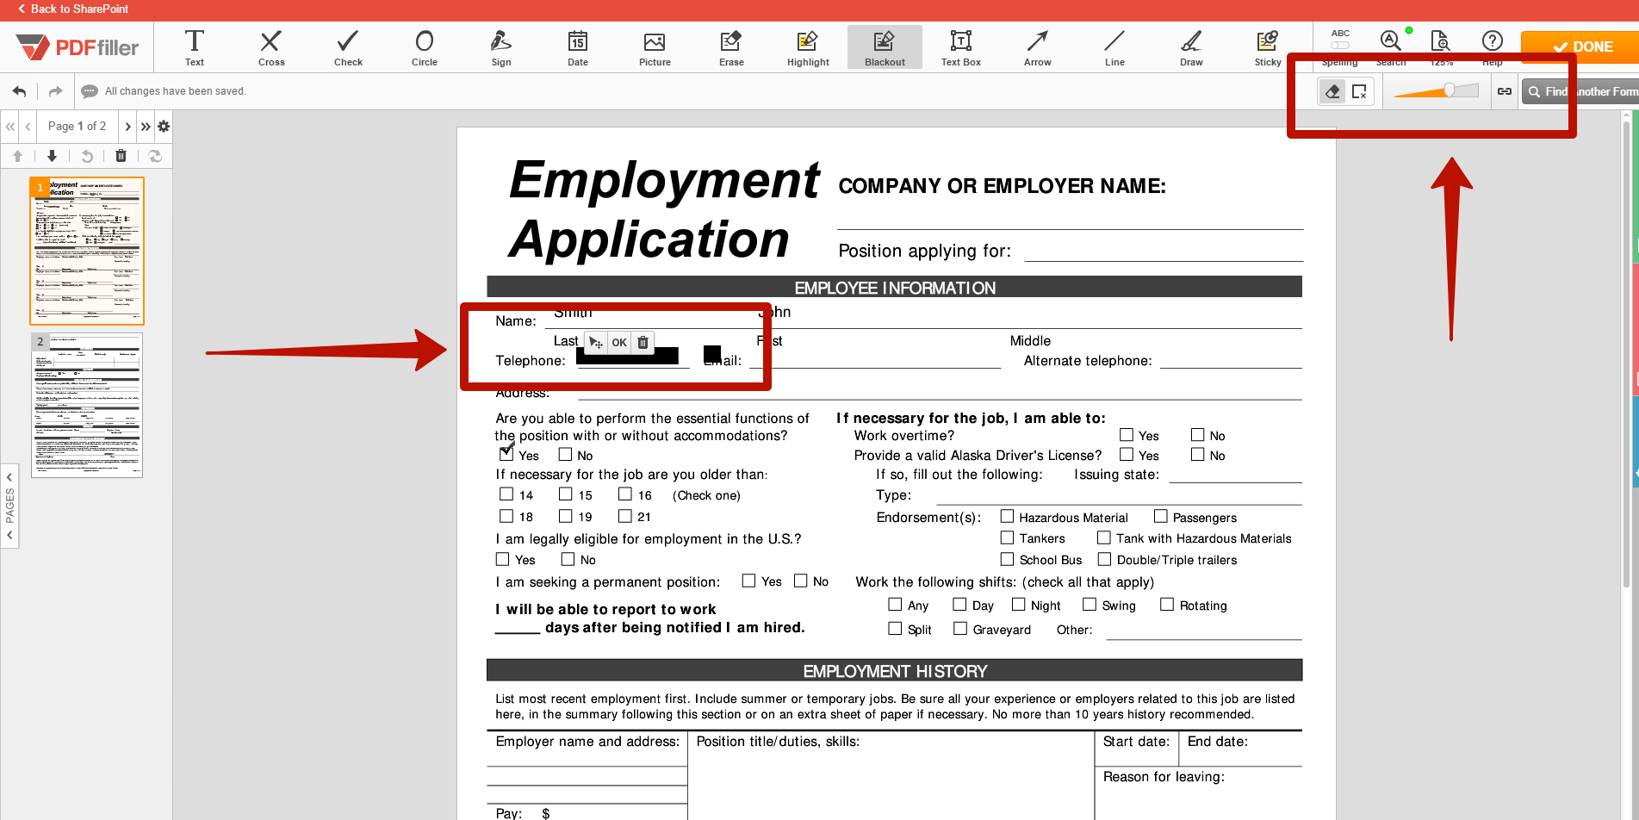
Task: Delete the selected page with trash icon
Action: coord(121,156)
